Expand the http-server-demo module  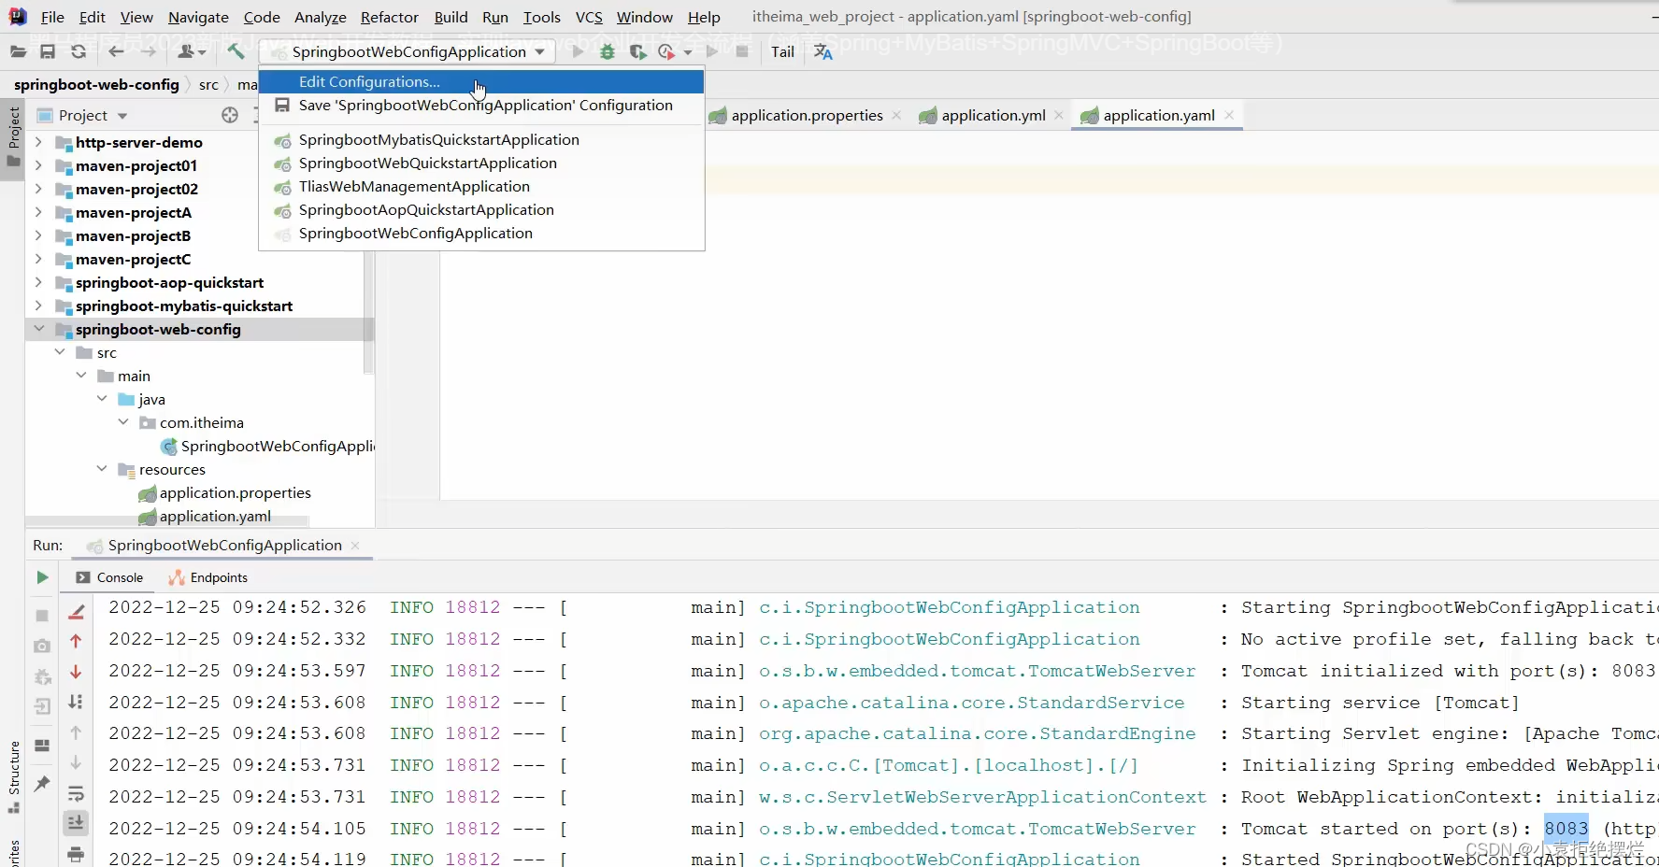pos(38,142)
